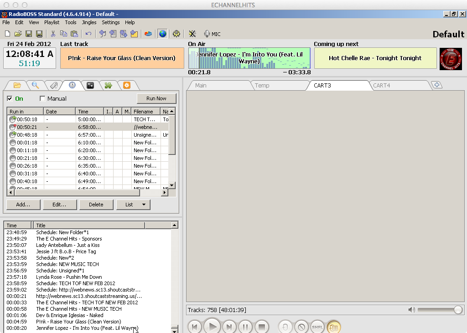This screenshot has width=467, height=333.
Task: Click the Run Now button
Action: [x=156, y=98]
